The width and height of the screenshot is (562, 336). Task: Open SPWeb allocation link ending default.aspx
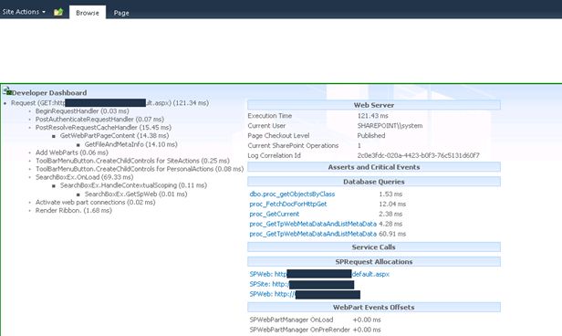tap(319, 274)
